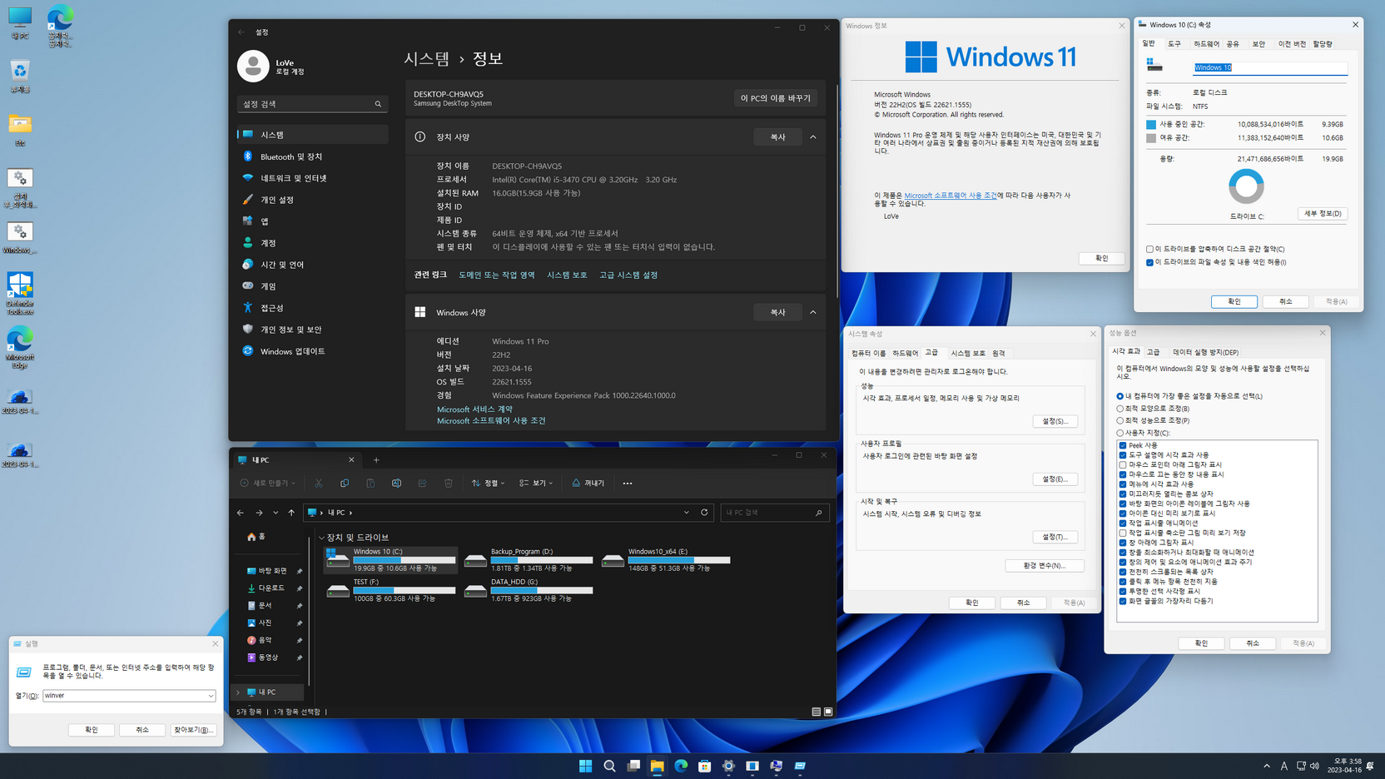
Task: Open the Windows Start button on taskbar
Action: [585, 766]
